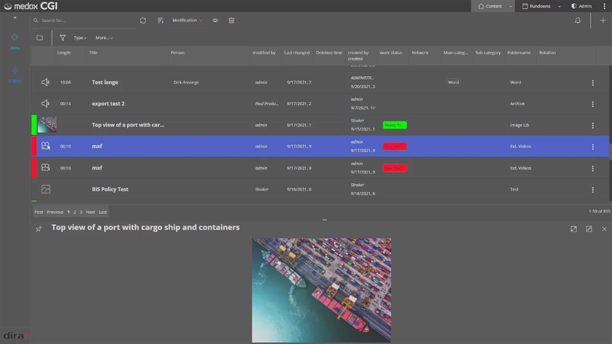
Task: Click the trash delete icon in toolbar
Action: click(x=232, y=20)
